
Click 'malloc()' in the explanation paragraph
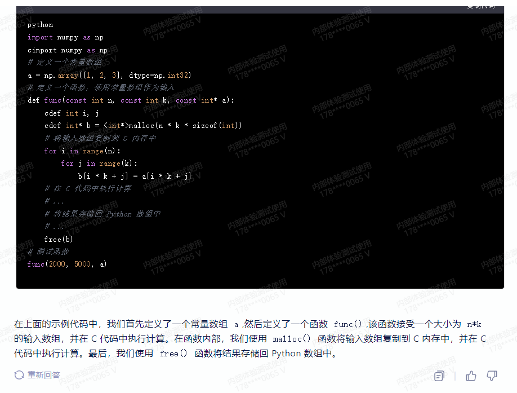click(292, 339)
